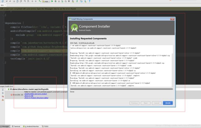The image size is (201, 128).
Task: Open the SDK Manager icon
Action: point(85,1)
